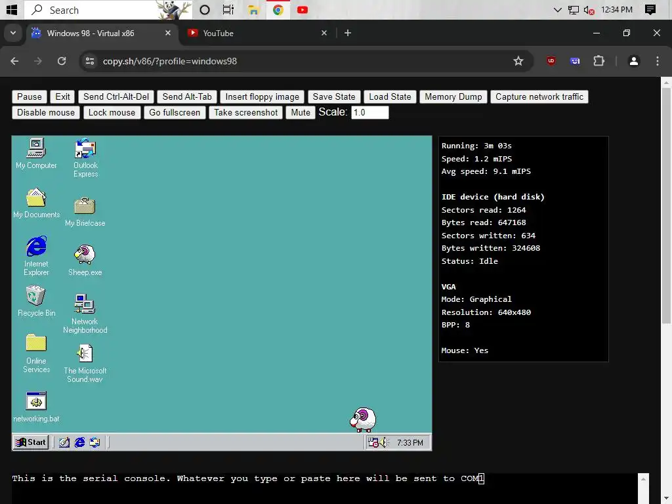672x504 pixels.
Task: Open Cortana circle taskbar icon
Action: (205, 10)
